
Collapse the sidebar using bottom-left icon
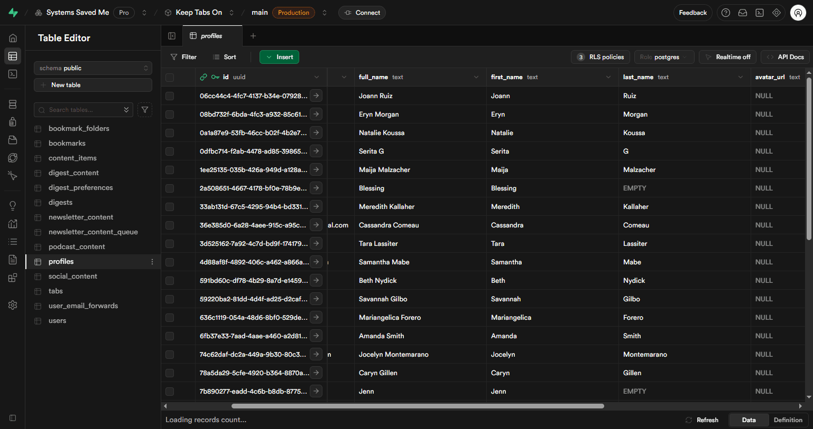click(x=13, y=418)
